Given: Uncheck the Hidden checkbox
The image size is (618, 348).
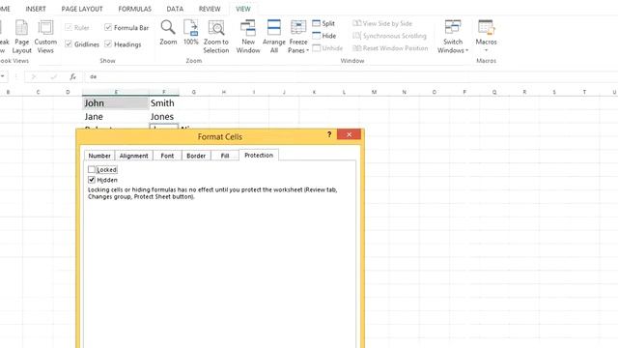Looking at the screenshot, I should pyautogui.click(x=92, y=180).
